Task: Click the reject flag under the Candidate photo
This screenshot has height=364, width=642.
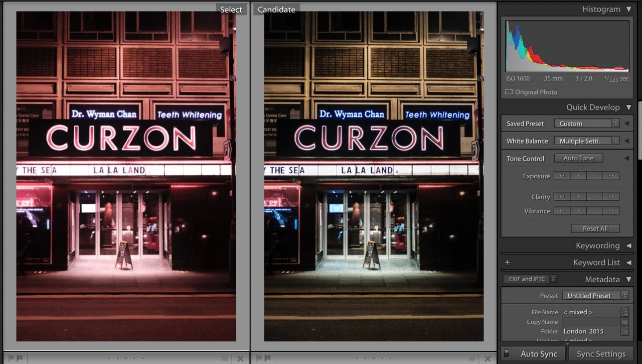Action: tap(266, 358)
